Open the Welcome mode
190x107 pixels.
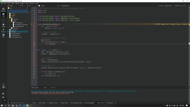[x=3, y=10]
